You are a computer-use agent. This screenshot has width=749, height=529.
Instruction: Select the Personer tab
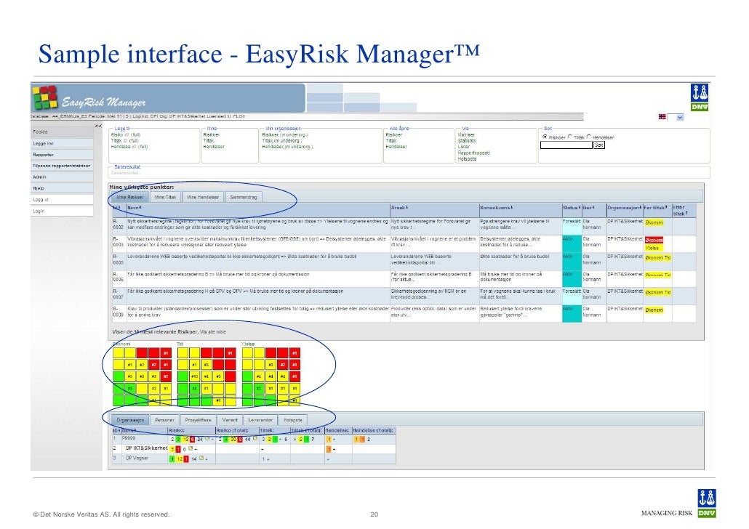[164, 420]
